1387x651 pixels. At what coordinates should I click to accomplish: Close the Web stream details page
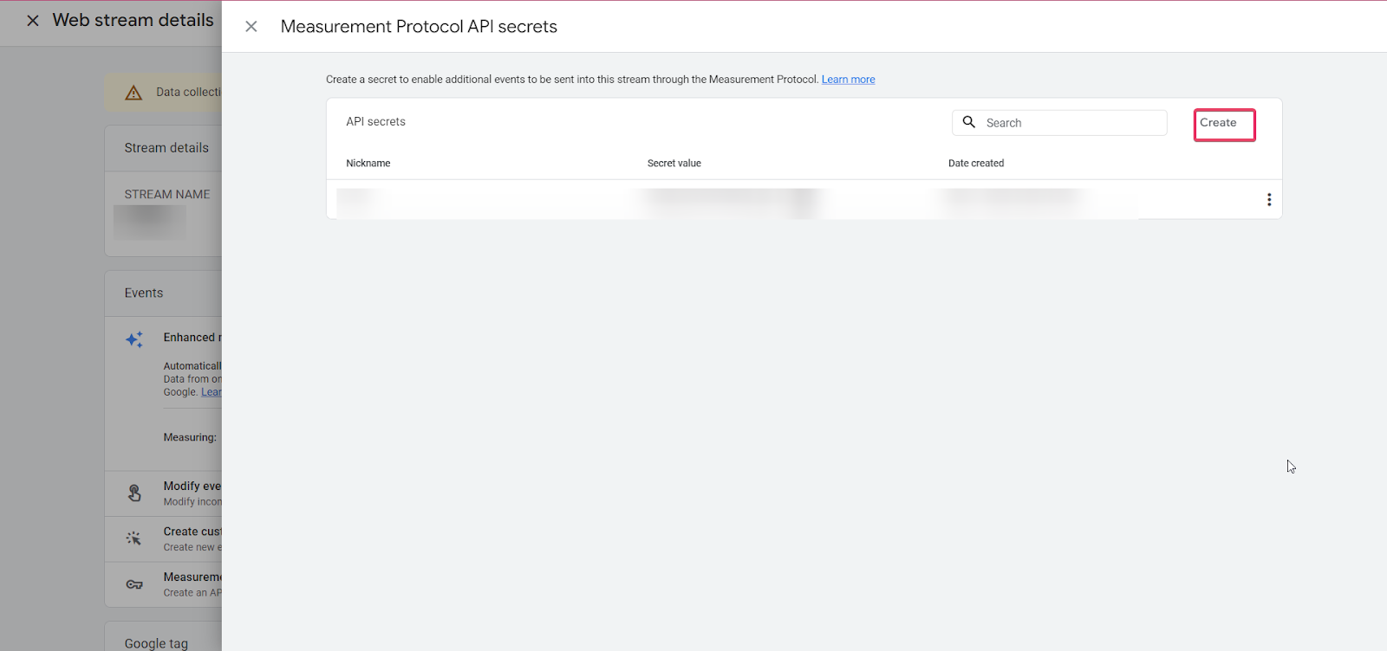click(x=33, y=21)
